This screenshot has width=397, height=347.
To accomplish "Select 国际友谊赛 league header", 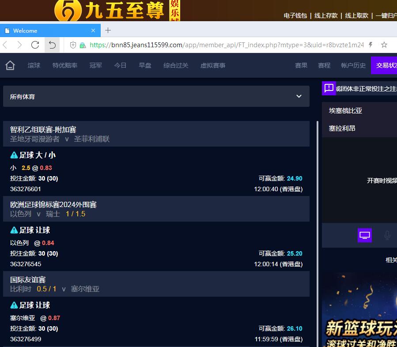I will [156, 284].
